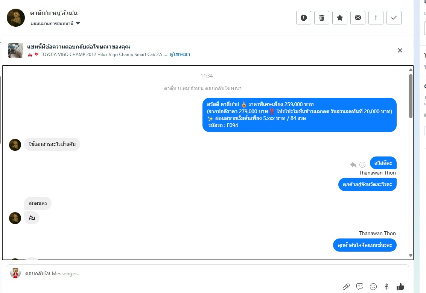Open the ดูโฆษณา ad link
This screenshot has width=426, height=293.
[180, 54]
